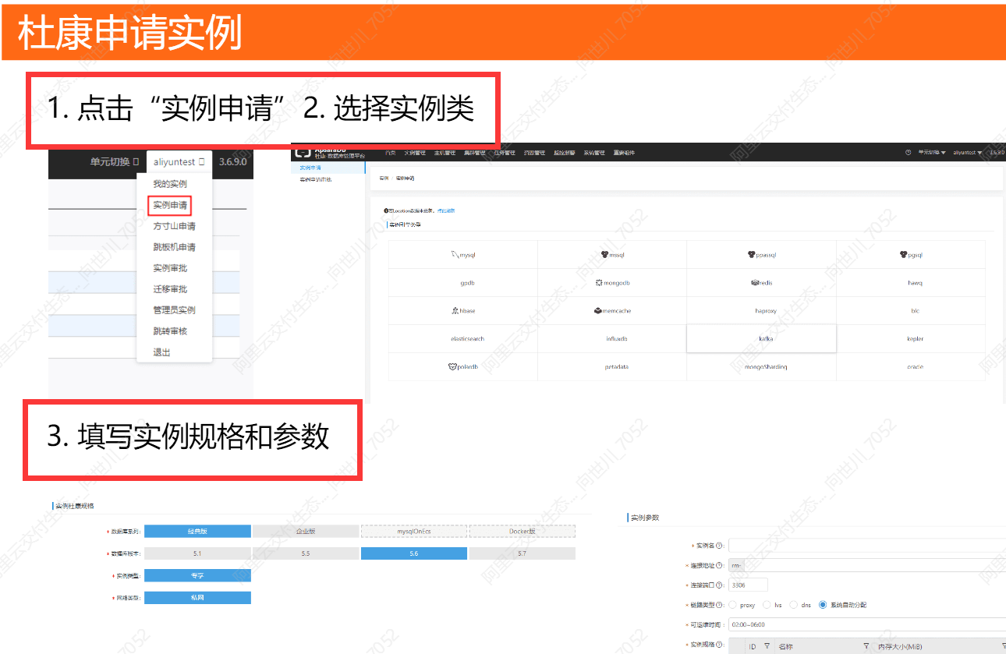
Task: Click the 实例名 input field
Action: [x=866, y=546]
